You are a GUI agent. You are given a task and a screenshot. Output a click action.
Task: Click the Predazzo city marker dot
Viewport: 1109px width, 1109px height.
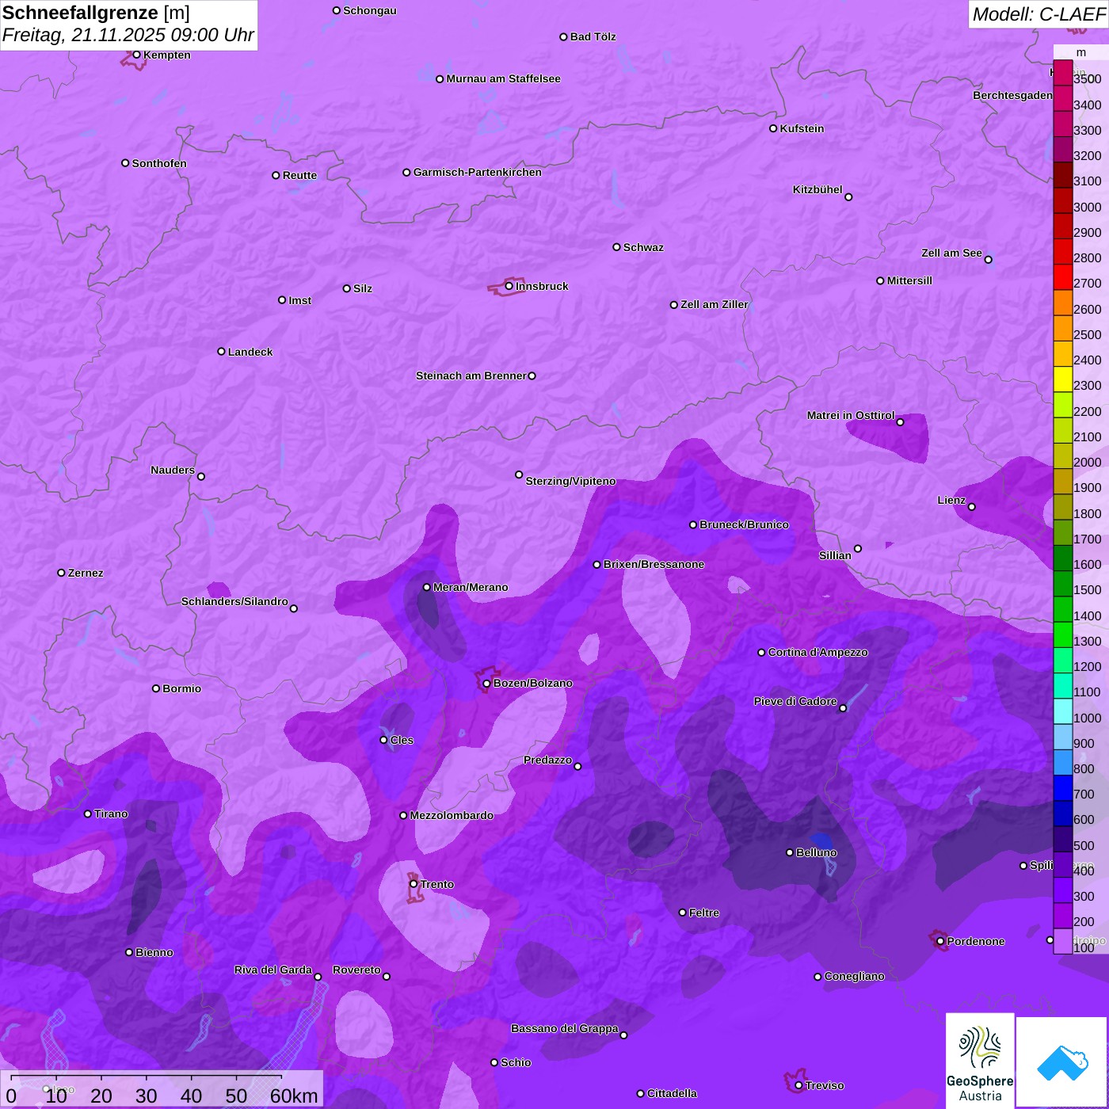point(577,767)
